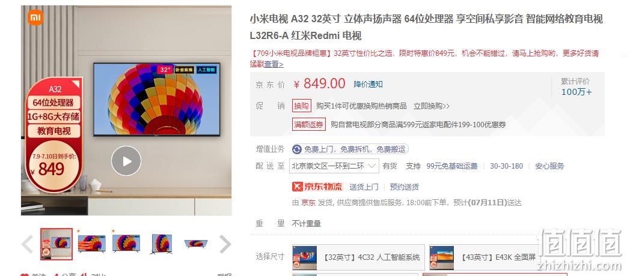
Task: Select the side-angle TV thumbnail
Action: 162,244
